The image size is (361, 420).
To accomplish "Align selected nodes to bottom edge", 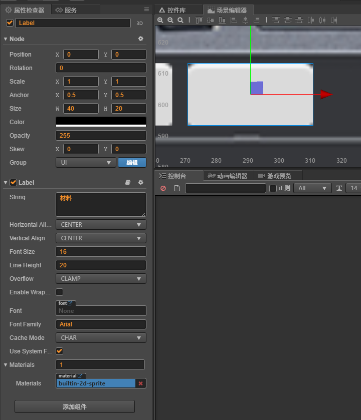I will point(222,20).
